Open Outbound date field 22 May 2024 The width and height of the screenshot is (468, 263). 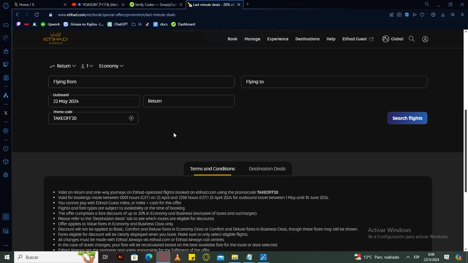(x=94, y=101)
